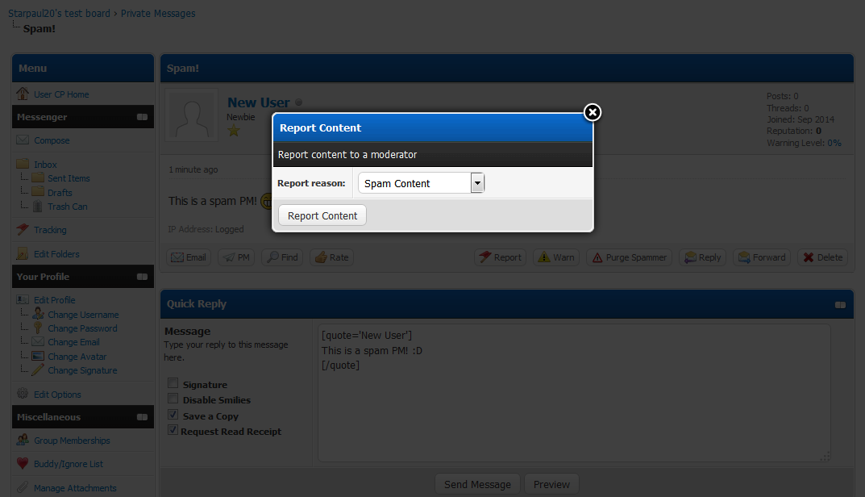Open the Tracking link

tap(50, 230)
